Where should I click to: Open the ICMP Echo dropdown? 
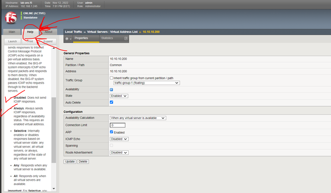119,139
